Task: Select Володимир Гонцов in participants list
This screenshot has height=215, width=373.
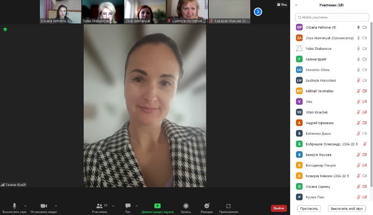Action: coord(332,165)
